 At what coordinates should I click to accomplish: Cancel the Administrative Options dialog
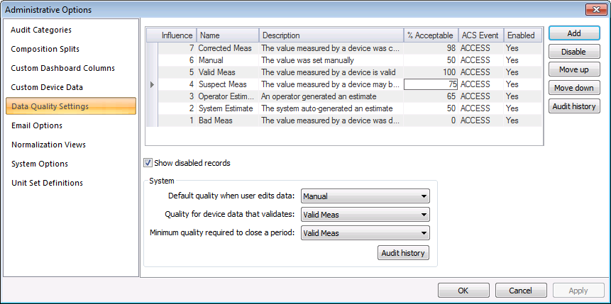click(521, 291)
